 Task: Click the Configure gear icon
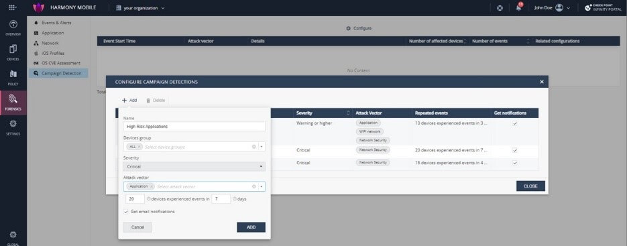point(348,28)
